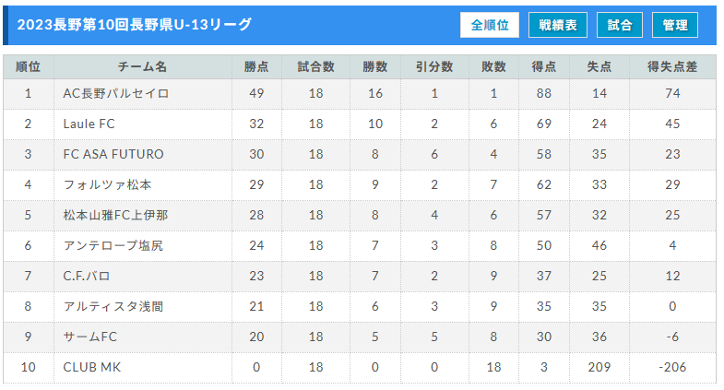
Task: Select the CLUB MK team name
Action: point(92,367)
